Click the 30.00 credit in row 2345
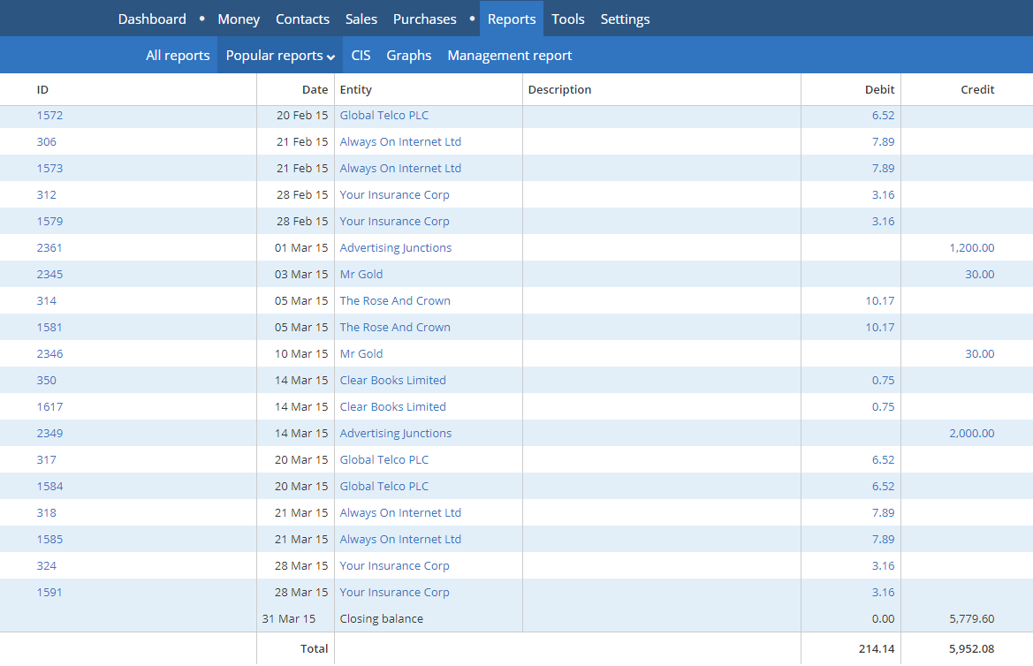 pos(980,274)
